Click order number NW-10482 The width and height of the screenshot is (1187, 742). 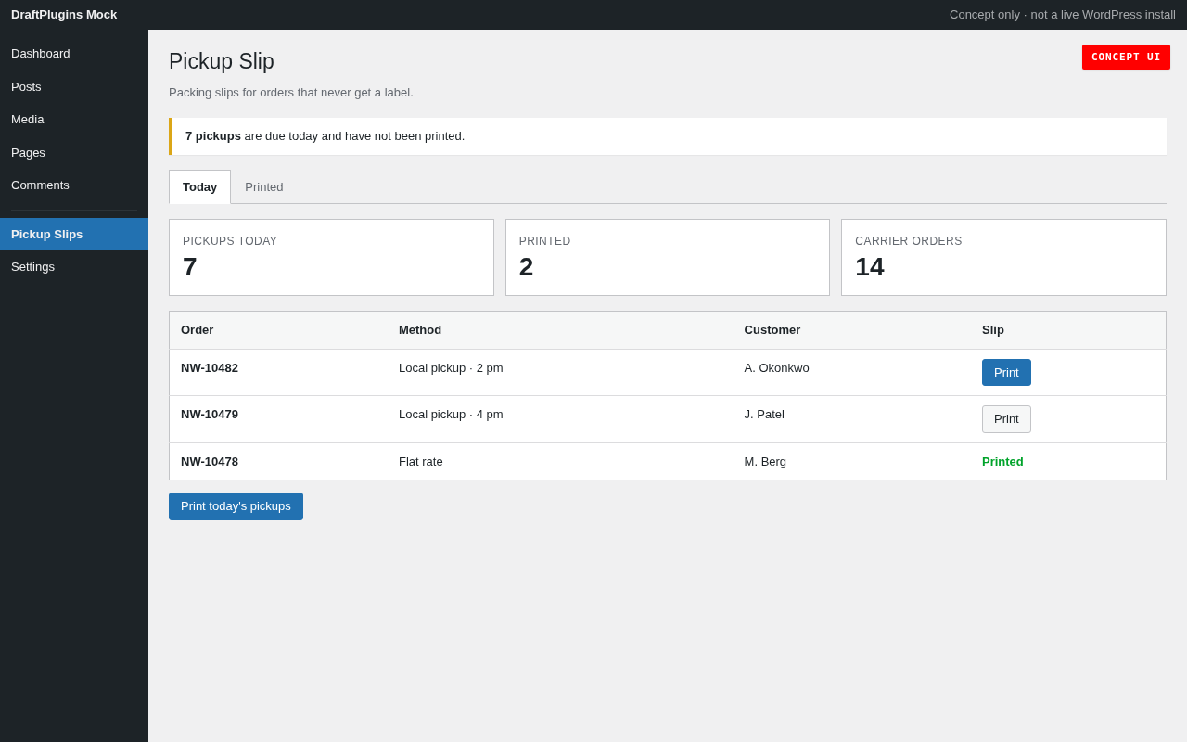(210, 368)
